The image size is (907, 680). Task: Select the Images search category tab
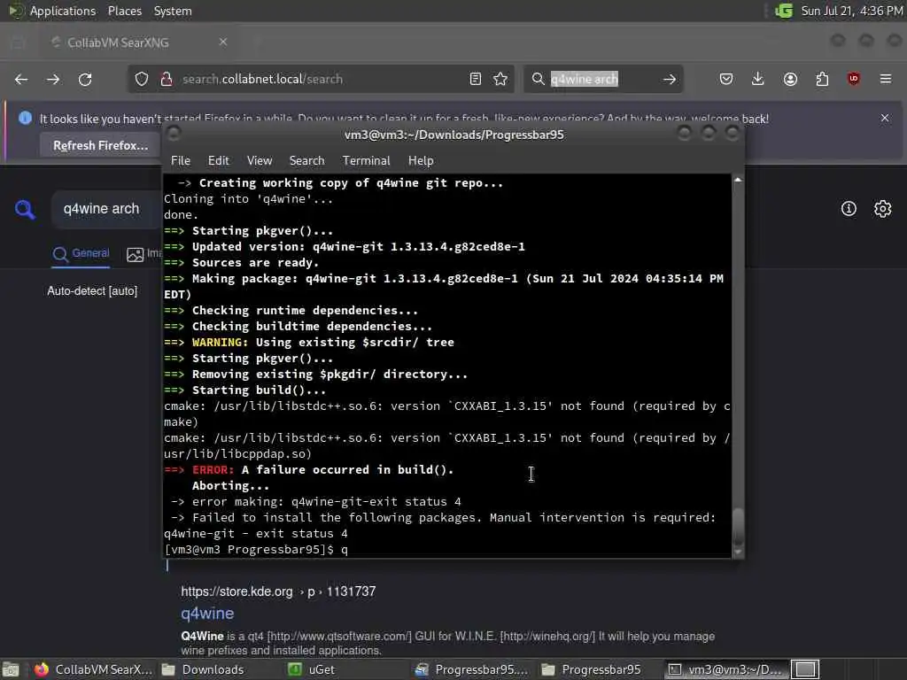(144, 254)
